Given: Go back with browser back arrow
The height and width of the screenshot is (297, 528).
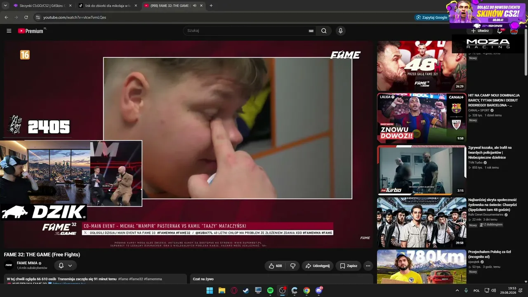Looking at the screenshot, I should pyautogui.click(x=6, y=17).
